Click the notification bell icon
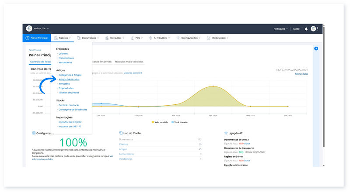This screenshot has height=193, width=350. (x=306, y=29)
